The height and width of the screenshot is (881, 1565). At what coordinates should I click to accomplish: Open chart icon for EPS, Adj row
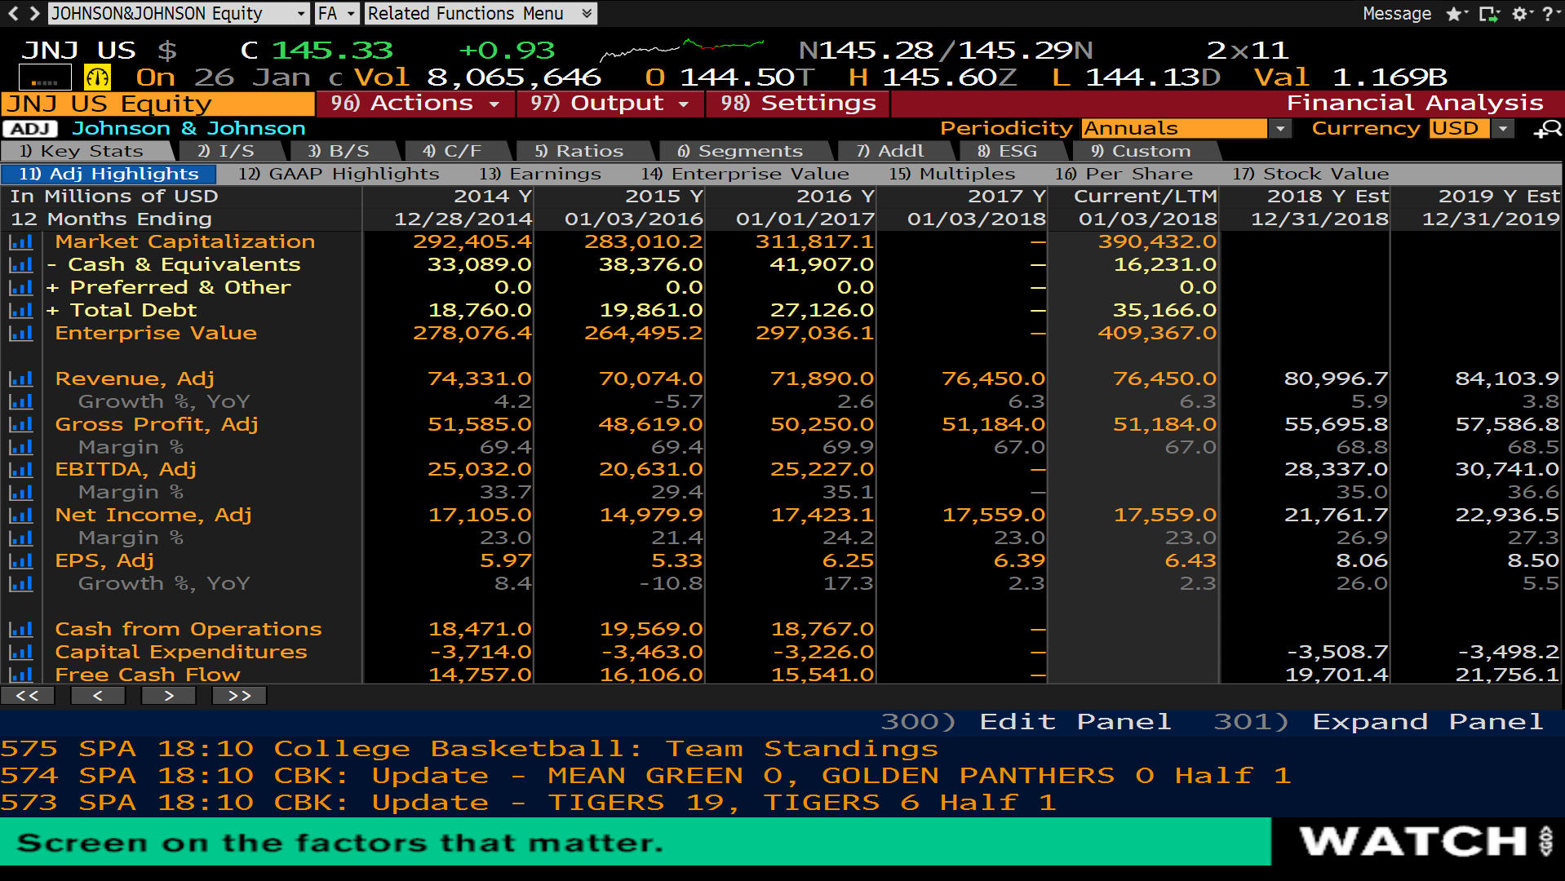click(x=21, y=561)
